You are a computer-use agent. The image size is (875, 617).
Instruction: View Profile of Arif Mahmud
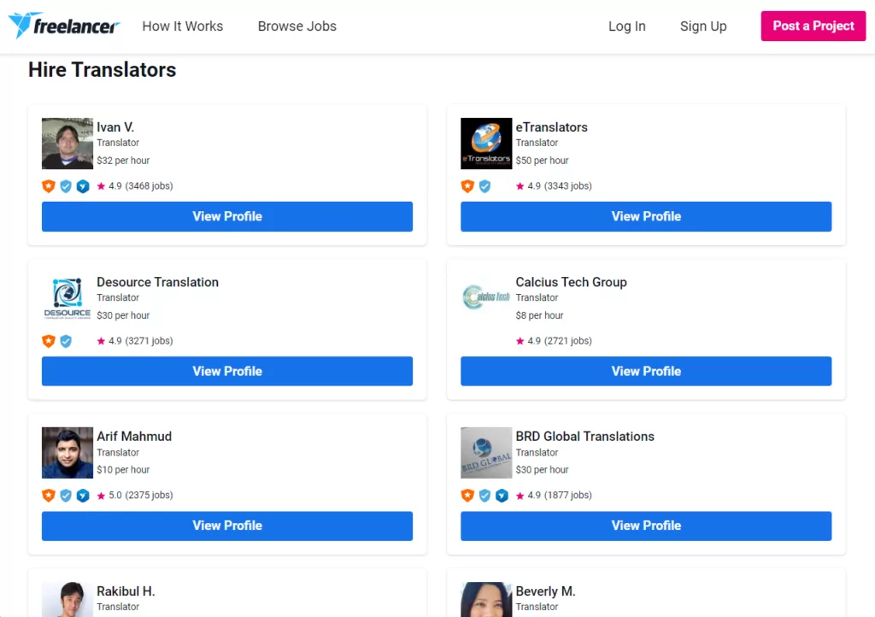[227, 526]
